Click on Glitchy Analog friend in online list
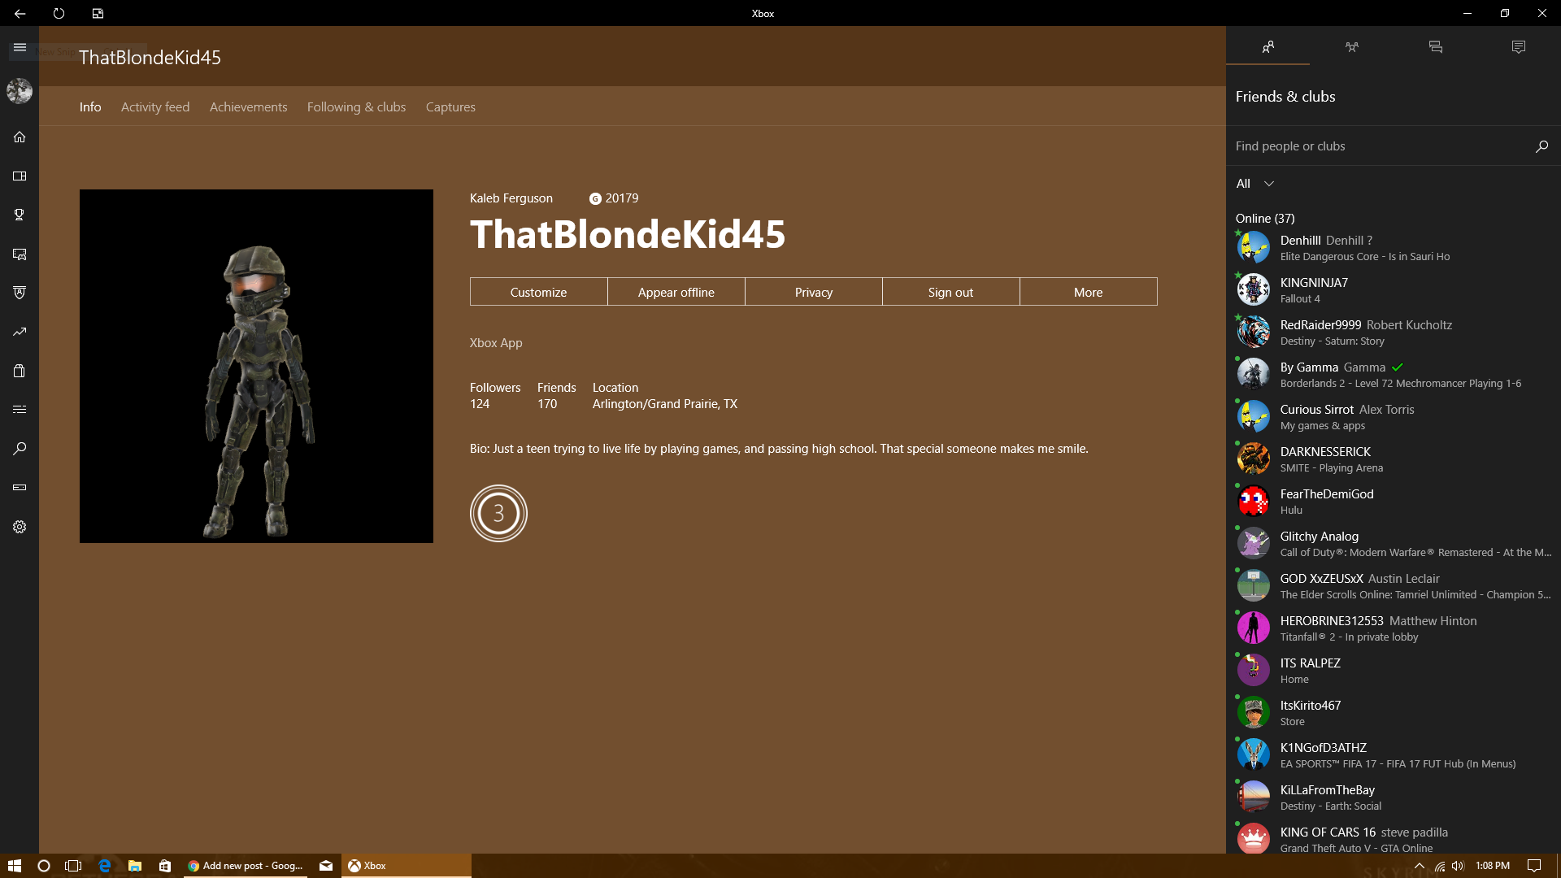The height and width of the screenshot is (878, 1561). (1392, 544)
